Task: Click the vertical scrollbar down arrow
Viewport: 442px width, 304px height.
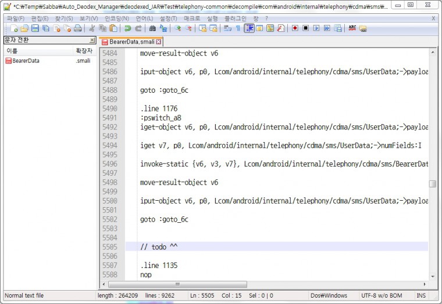Action: pyautogui.click(x=433, y=276)
